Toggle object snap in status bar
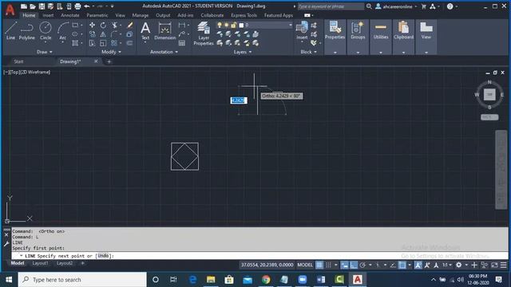Image resolution: width=511 pixels, height=287 pixels. [402, 265]
